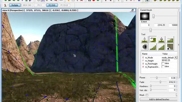Click the Power slider handle
Screen dimensions: 182x102
157,78
